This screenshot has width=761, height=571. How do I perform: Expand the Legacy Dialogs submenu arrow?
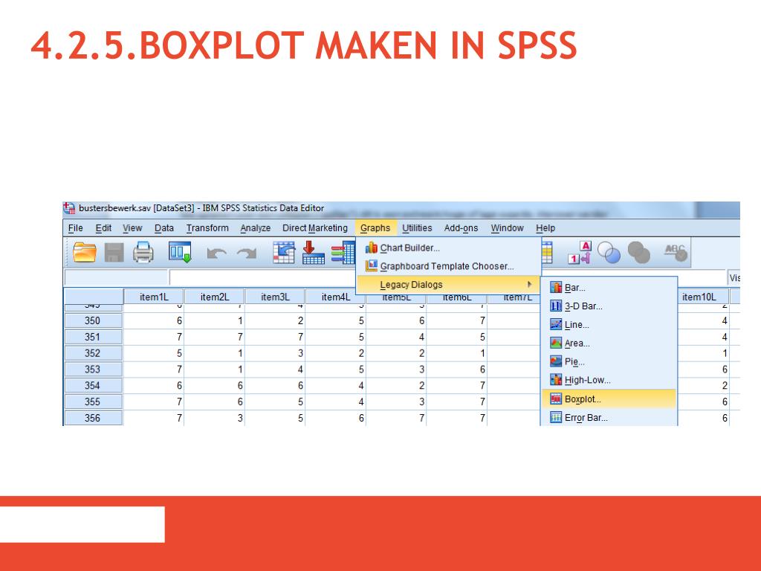point(529,284)
